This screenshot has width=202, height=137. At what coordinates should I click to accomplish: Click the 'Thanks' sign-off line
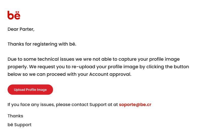[15, 116]
